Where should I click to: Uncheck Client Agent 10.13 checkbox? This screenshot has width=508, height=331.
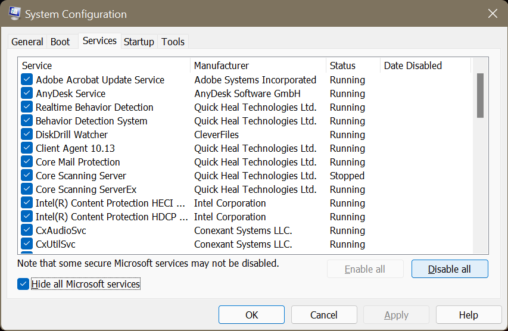point(27,148)
